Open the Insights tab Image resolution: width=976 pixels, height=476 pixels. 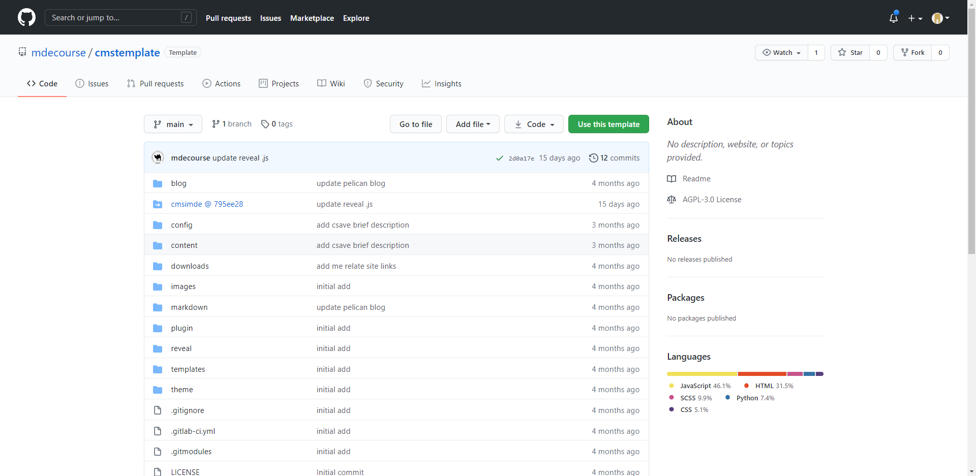point(442,84)
